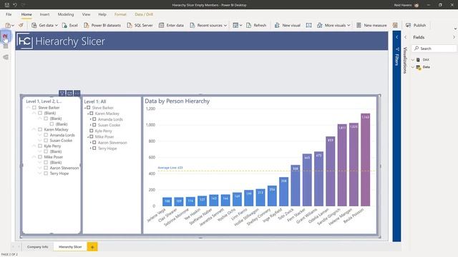Add a new page with plus button
This screenshot has width=458, height=257.
click(x=92, y=247)
